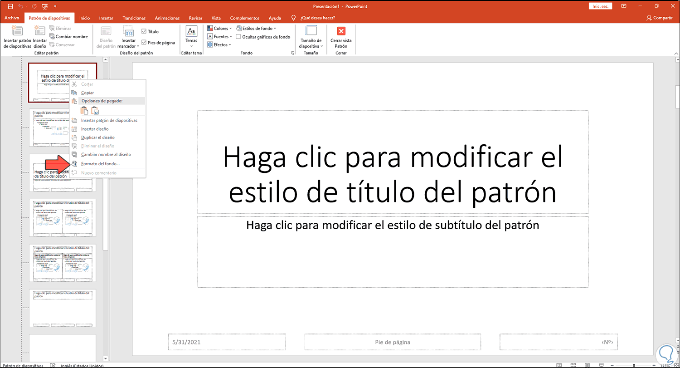This screenshot has width=680, height=368.
Task: Select the two-content layout thumbnail
Action: click(63, 217)
